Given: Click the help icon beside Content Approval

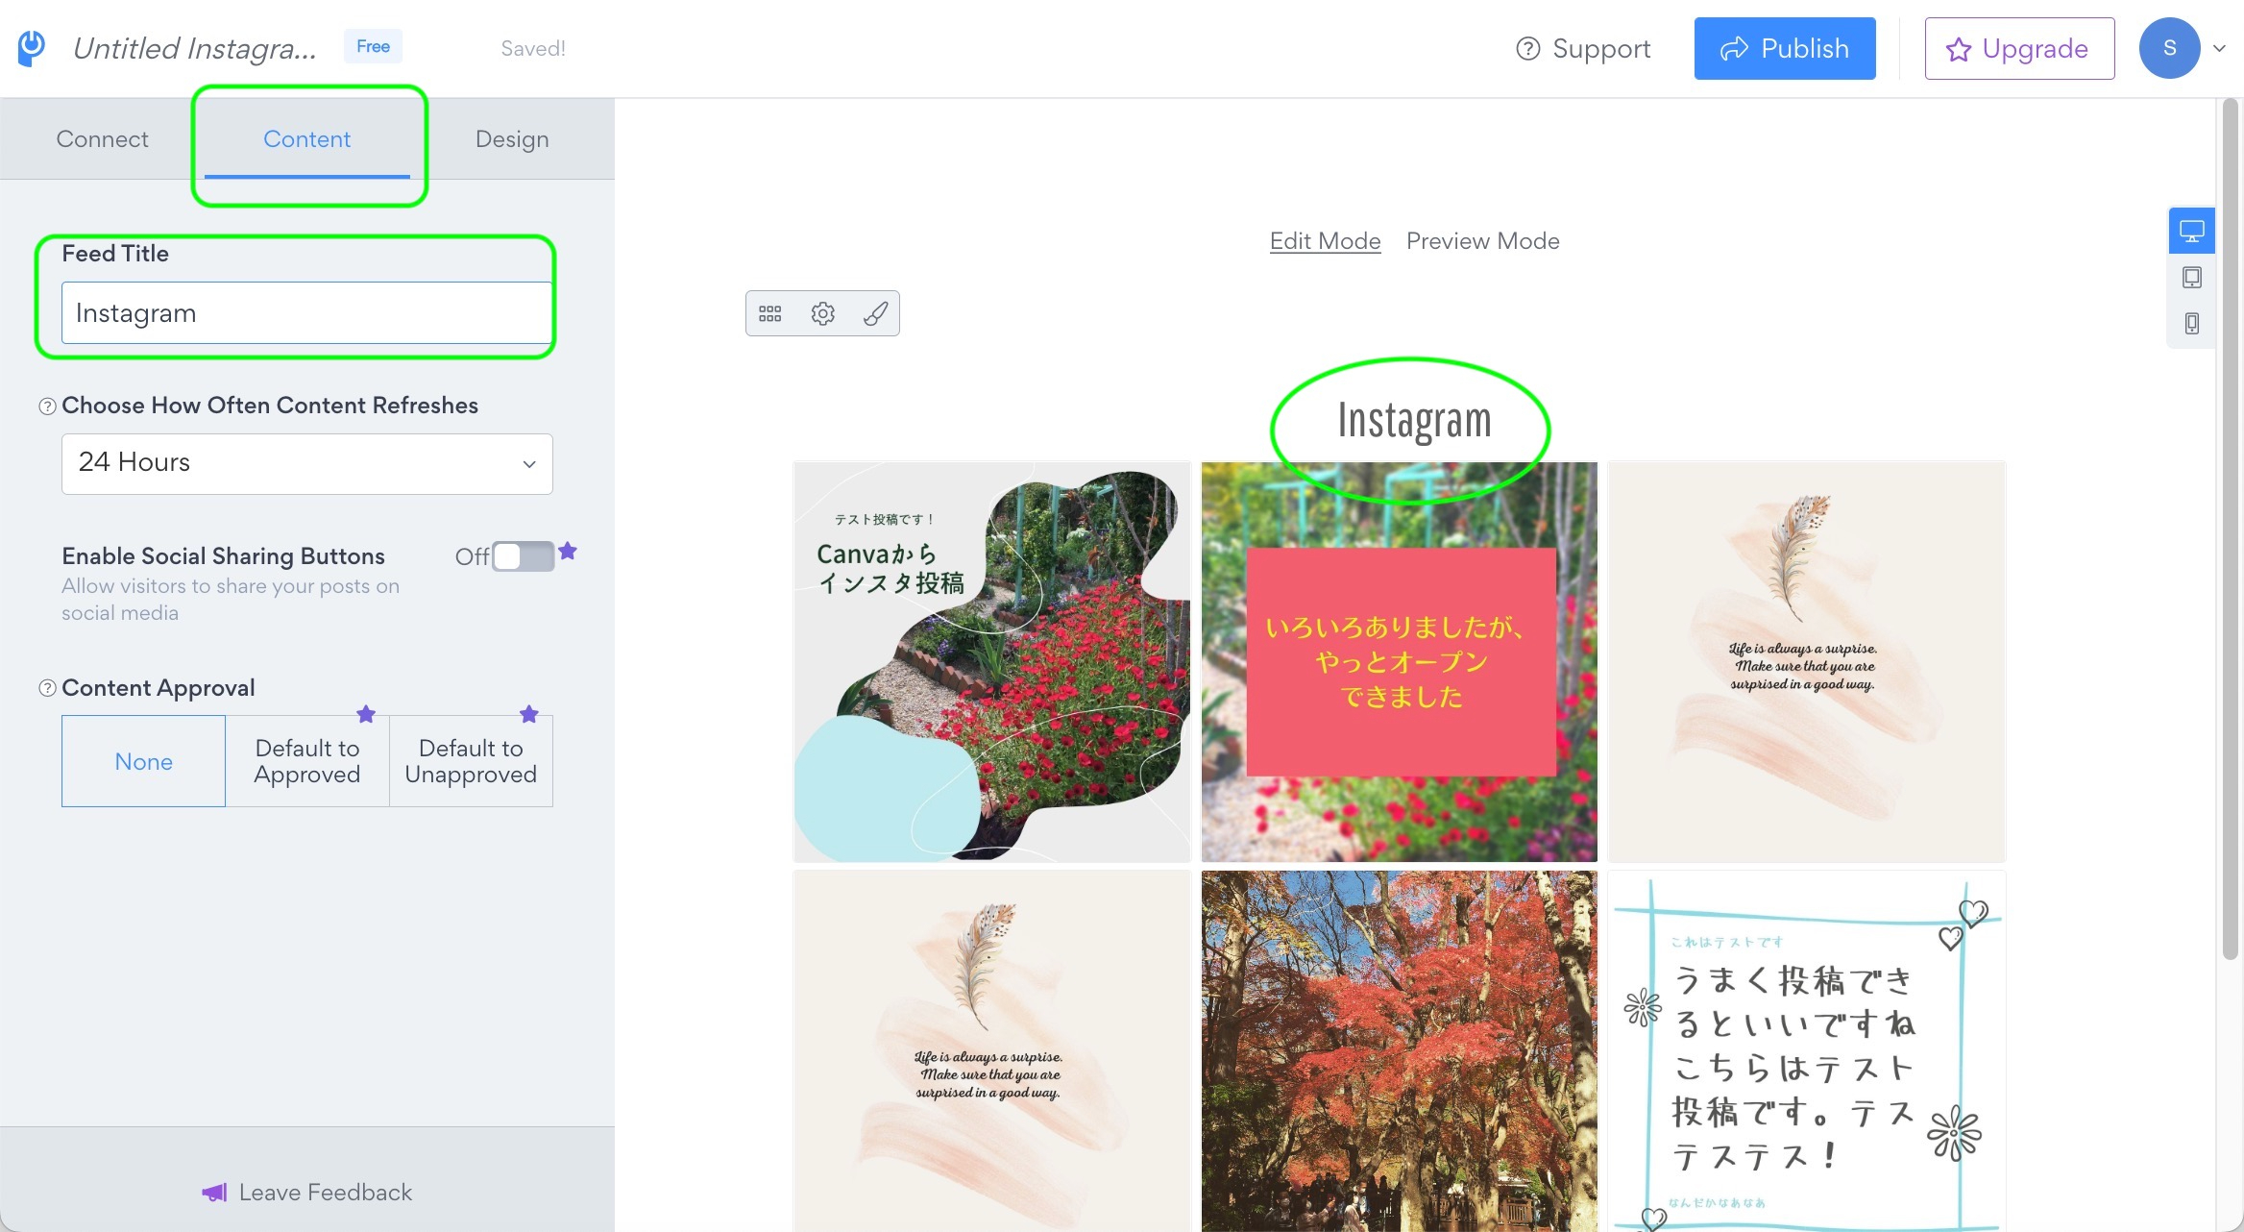Looking at the screenshot, I should coord(44,687).
